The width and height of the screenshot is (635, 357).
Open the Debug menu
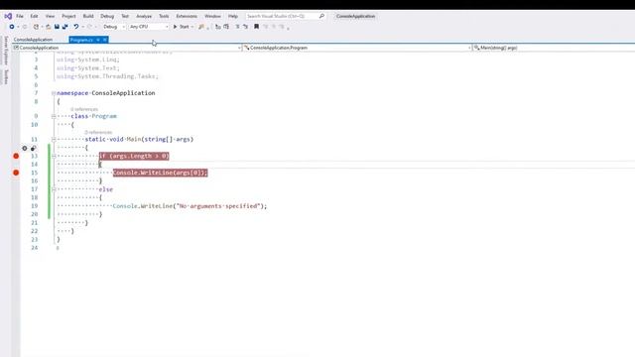point(107,16)
